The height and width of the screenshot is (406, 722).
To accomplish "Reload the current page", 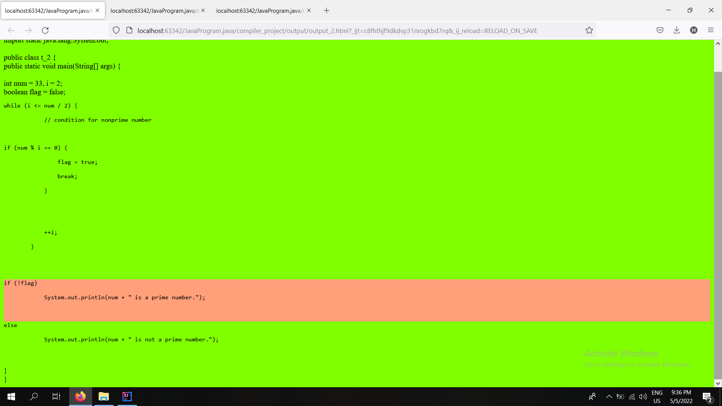I will pyautogui.click(x=45, y=30).
